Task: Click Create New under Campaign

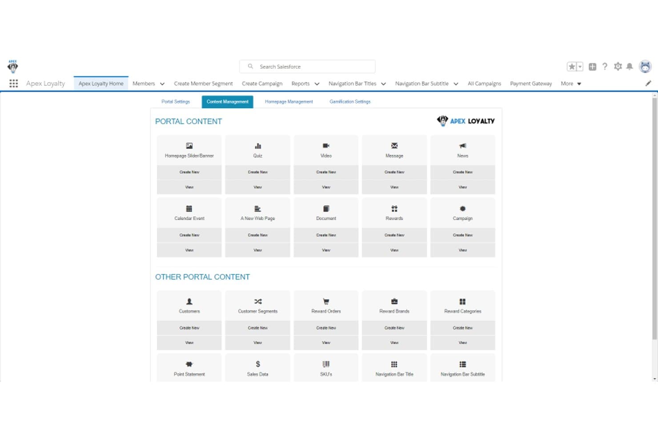Action: pyautogui.click(x=463, y=235)
